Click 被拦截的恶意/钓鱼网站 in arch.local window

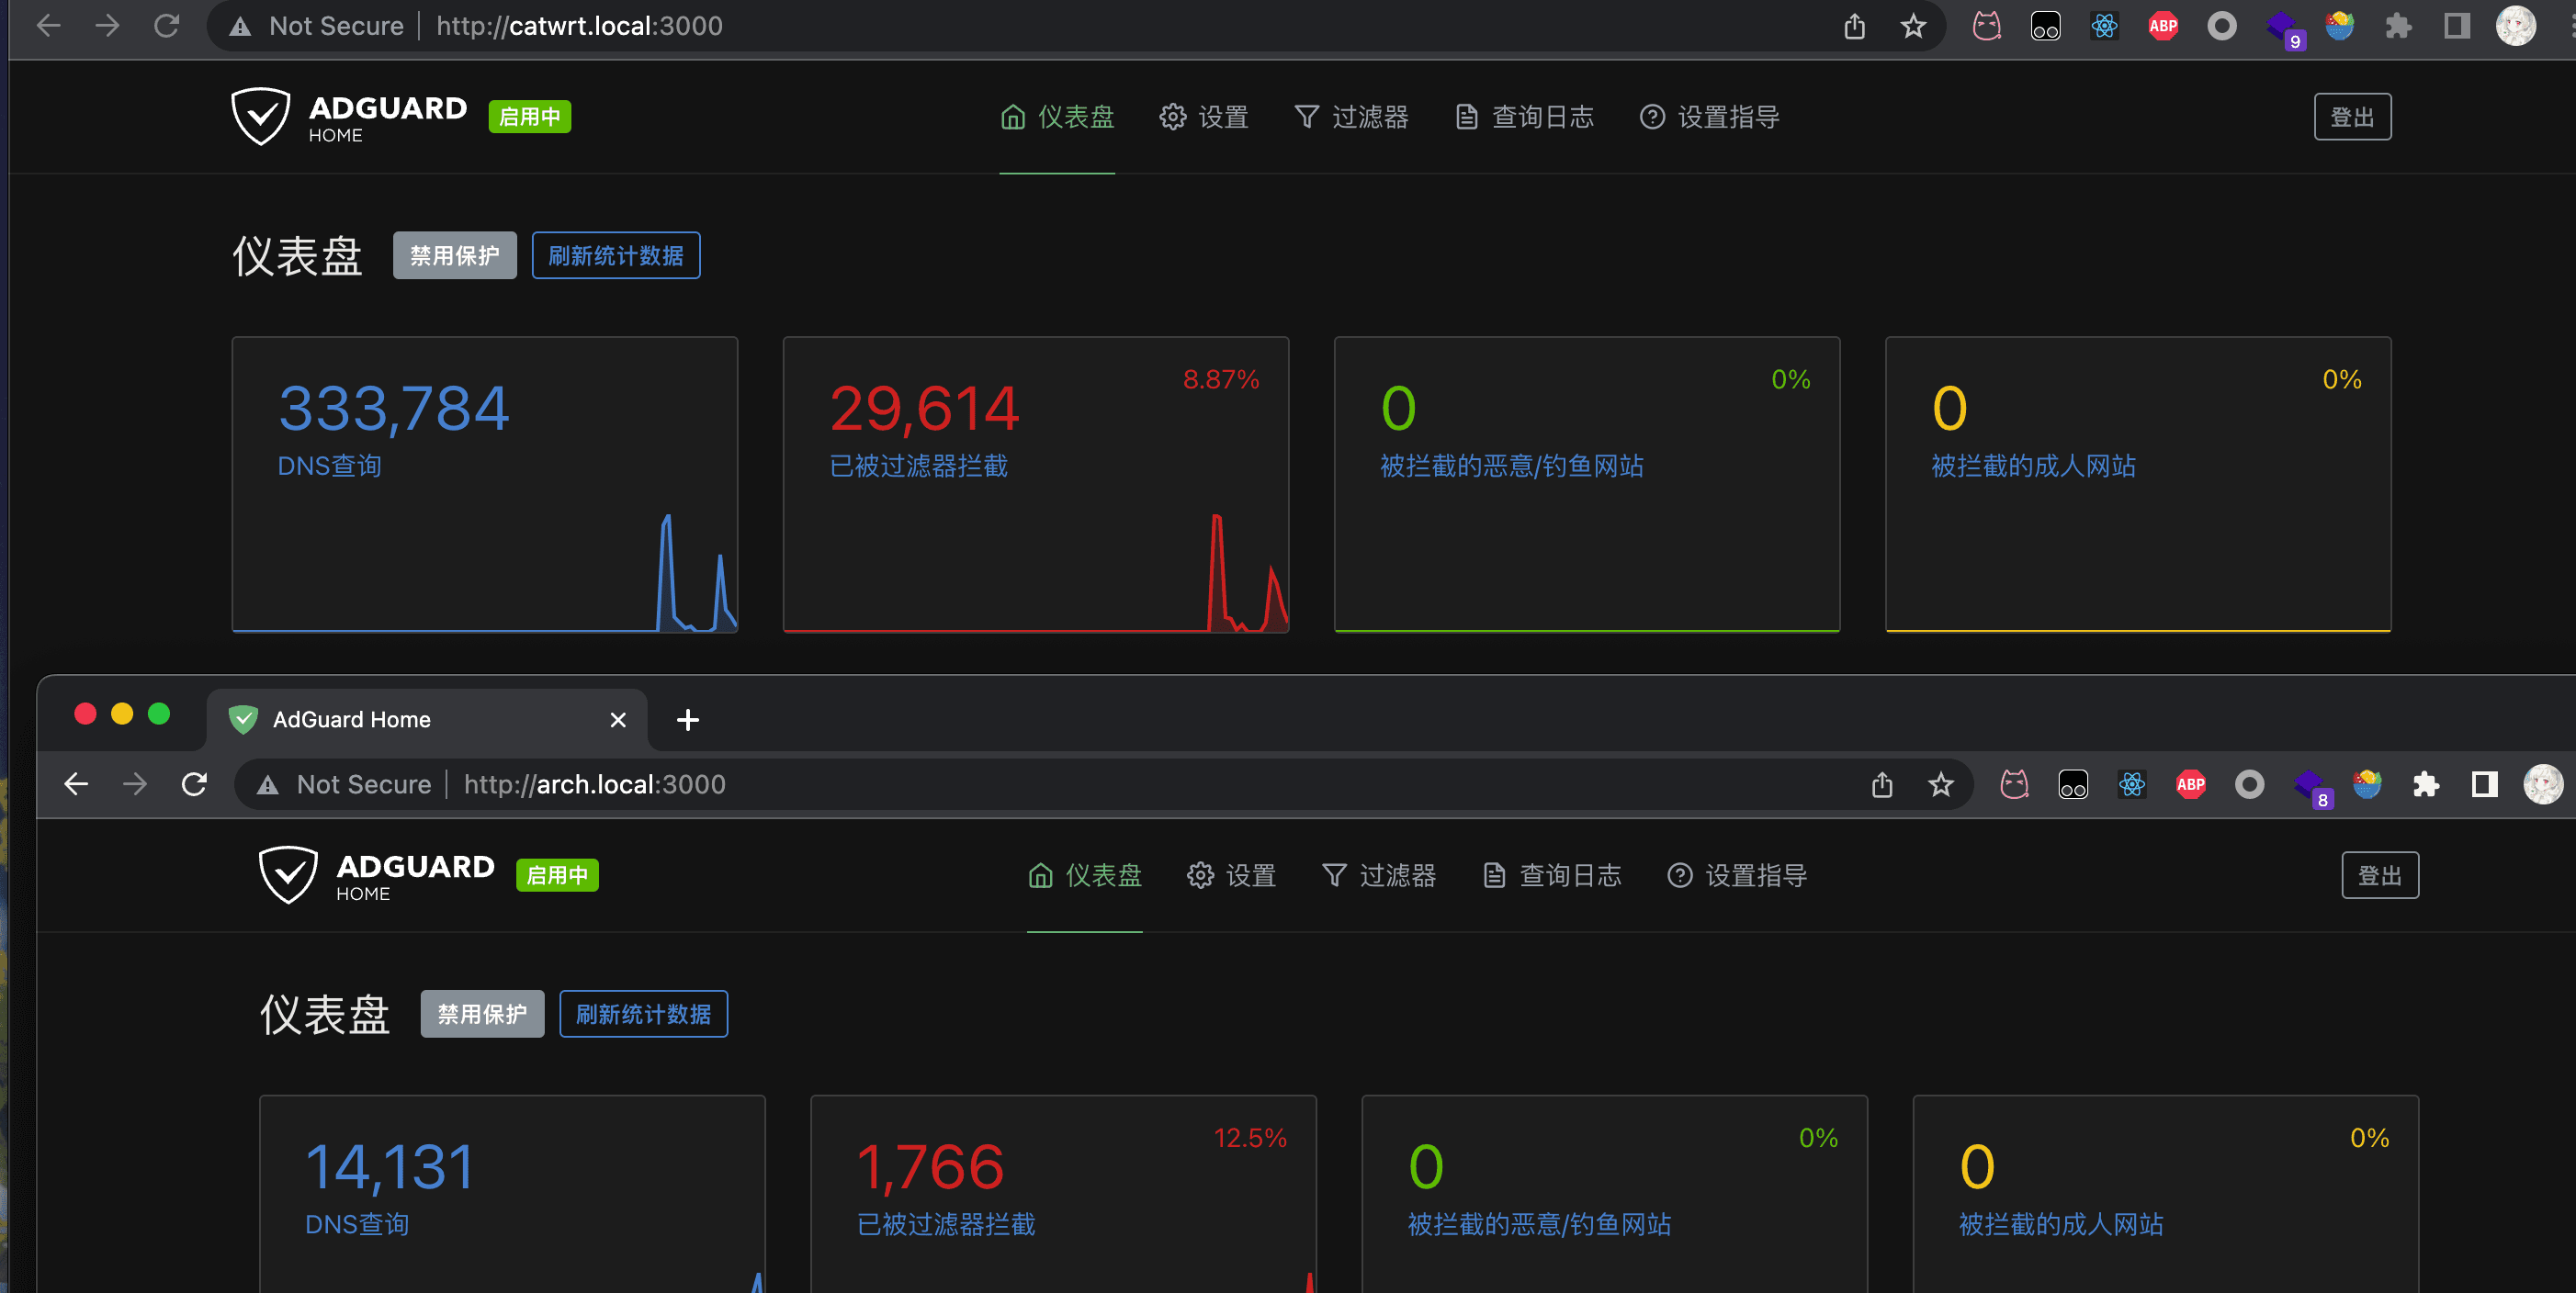coord(1539,1224)
